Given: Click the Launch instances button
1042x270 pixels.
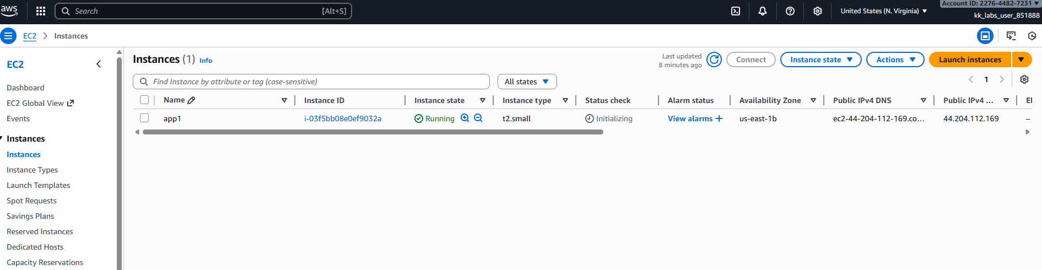Looking at the screenshot, I should click(x=970, y=60).
